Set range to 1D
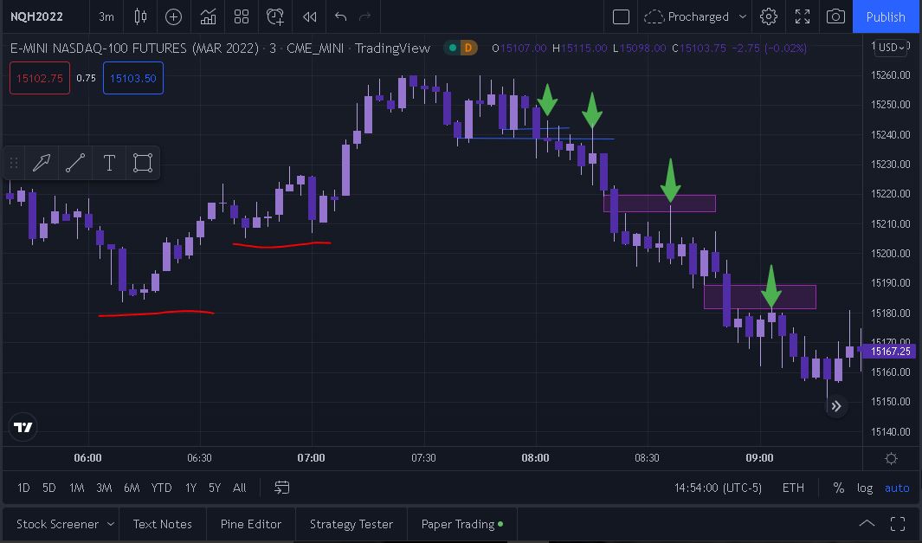Image resolution: width=922 pixels, height=543 pixels. pyautogui.click(x=23, y=488)
